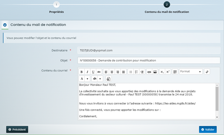Insert an image into the email
224x135 pixels.
click(x=155, y=72)
